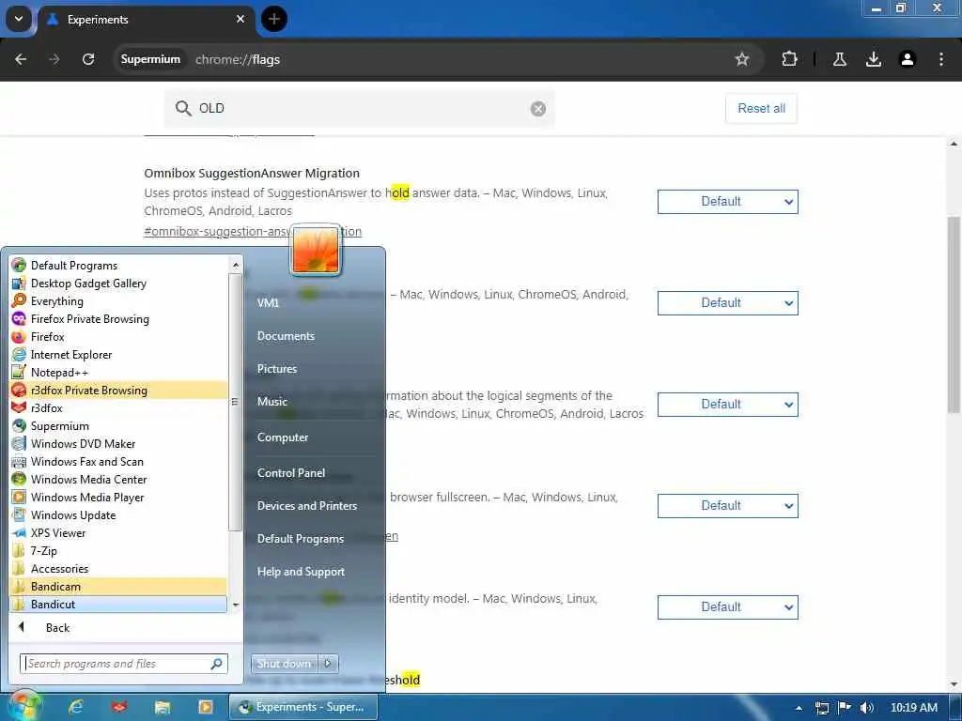Open Default dropdown for identity model flag
Viewport: 962px width, 721px height.
pyautogui.click(x=728, y=607)
